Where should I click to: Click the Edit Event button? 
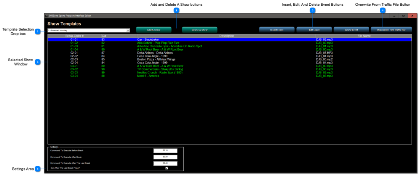(314, 30)
